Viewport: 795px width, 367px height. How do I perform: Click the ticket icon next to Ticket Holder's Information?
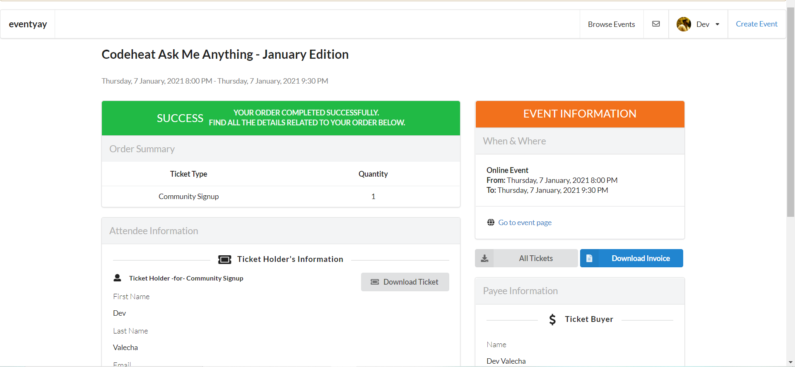(x=225, y=259)
